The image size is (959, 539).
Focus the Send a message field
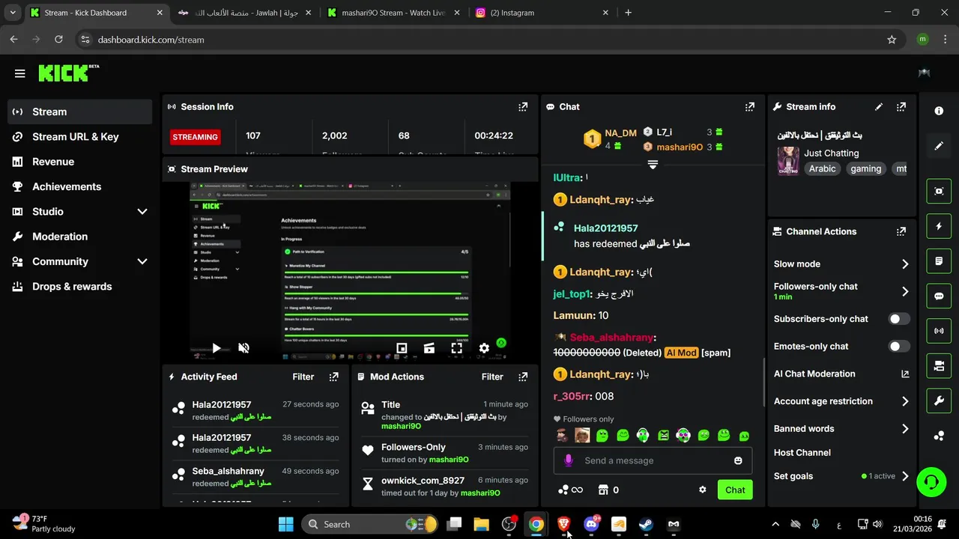pos(652,460)
